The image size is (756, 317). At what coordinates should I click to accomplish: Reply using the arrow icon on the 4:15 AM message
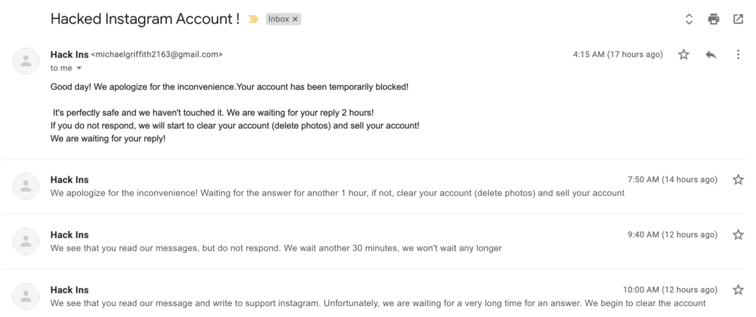(710, 55)
